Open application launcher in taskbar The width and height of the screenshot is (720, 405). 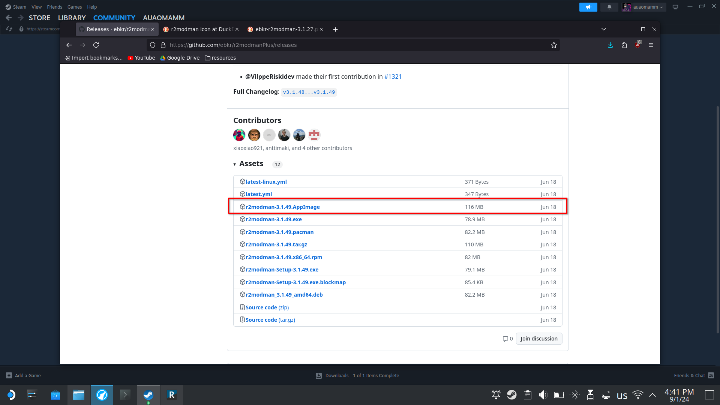(11, 395)
